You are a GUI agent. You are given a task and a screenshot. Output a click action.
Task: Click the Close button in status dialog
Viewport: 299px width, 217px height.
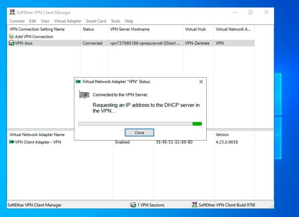(x=139, y=133)
